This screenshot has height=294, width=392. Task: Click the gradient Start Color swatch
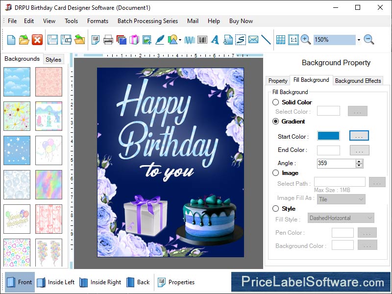coord(328,136)
